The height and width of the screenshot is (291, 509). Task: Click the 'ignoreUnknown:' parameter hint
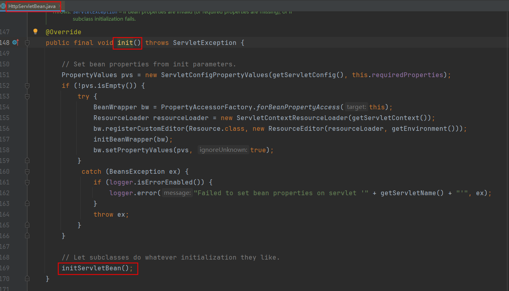223,150
